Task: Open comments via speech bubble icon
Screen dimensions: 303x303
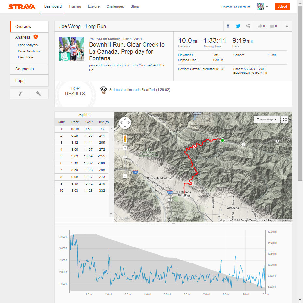Action: 273,26
